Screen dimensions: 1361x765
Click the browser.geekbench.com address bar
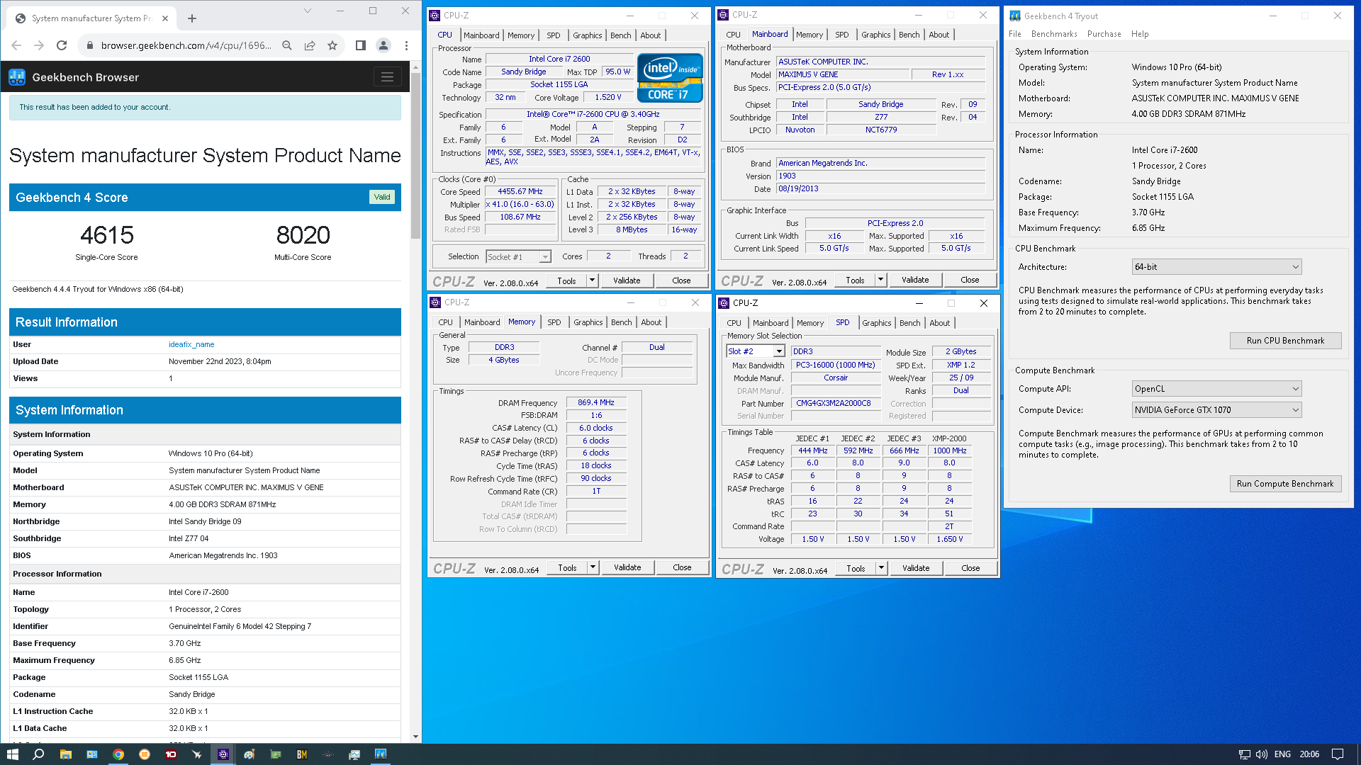(185, 45)
